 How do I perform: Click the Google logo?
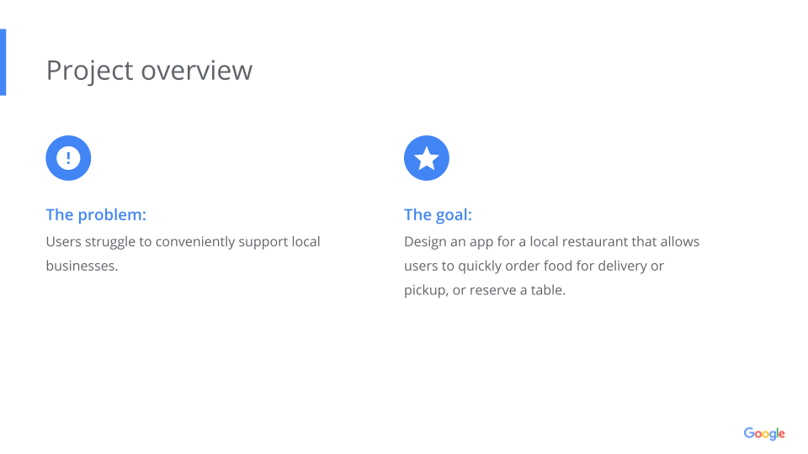click(763, 434)
